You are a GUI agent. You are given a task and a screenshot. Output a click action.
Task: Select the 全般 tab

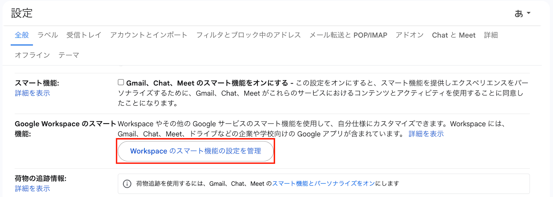point(22,35)
